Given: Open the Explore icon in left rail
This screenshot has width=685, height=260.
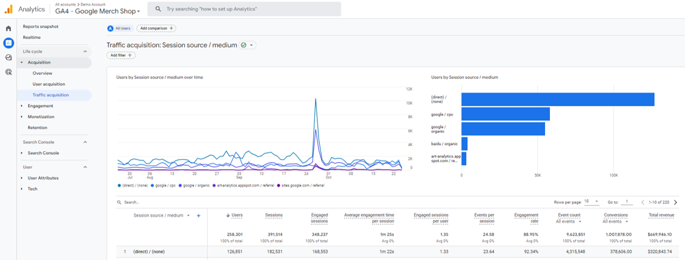Looking at the screenshot, I should pos(8,57).
